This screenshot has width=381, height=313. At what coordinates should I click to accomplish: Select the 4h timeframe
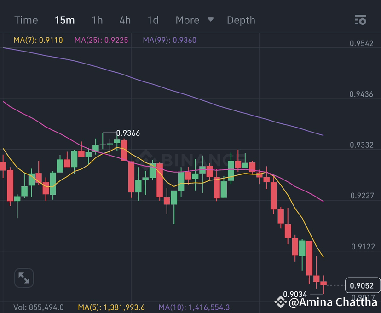click(x=125, y=20)
